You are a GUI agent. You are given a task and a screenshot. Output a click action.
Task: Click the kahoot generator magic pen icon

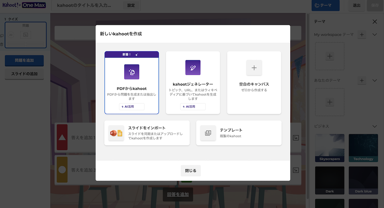(x=193, y=68)
